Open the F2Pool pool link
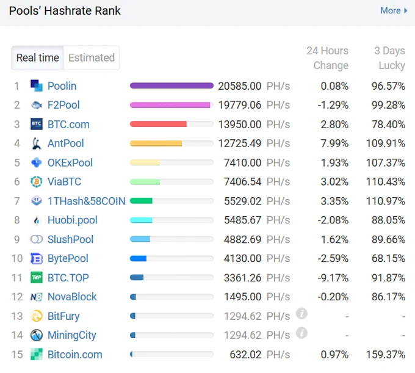This screenshot has width=415, height=373. tap(63, 105)
